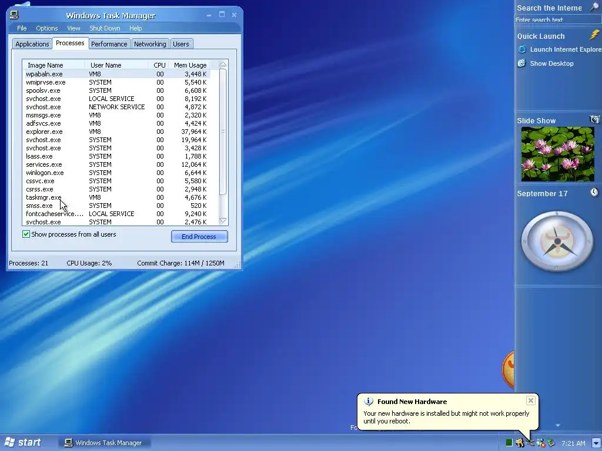Screen dimensions: 602x451
Task: Click the process list scroll-up arrow
Action: tap(223, 65)
